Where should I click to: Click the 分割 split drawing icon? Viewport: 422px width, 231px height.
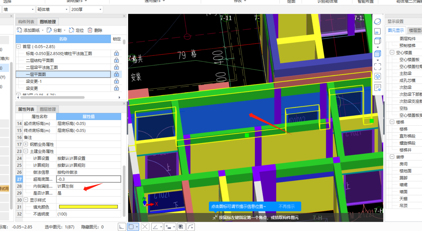point(49,30)
